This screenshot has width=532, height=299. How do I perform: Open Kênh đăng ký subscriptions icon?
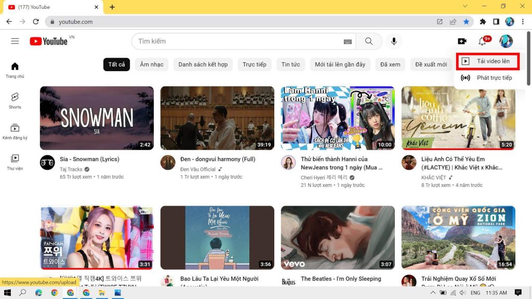15,129
